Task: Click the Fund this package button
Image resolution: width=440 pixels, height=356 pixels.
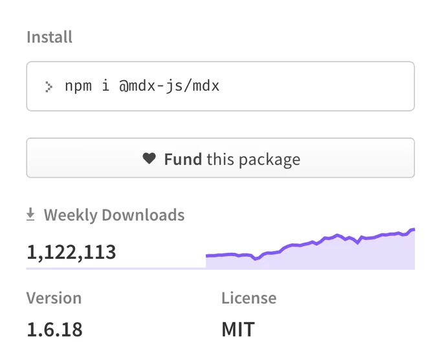Action: 220,158
